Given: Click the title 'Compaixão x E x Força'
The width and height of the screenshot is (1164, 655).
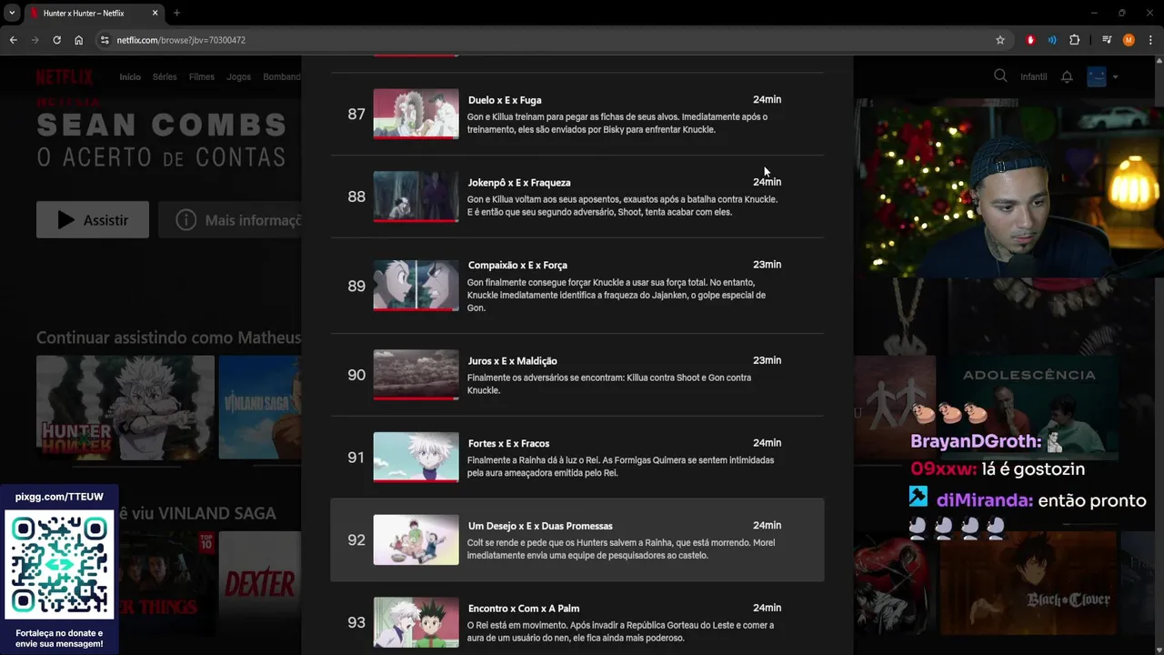Looking at the screenshot, I should point(517,266).
